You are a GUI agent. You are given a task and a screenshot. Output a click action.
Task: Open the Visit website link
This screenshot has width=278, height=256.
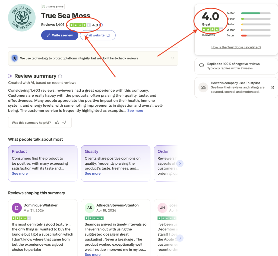tap(98, 35)
